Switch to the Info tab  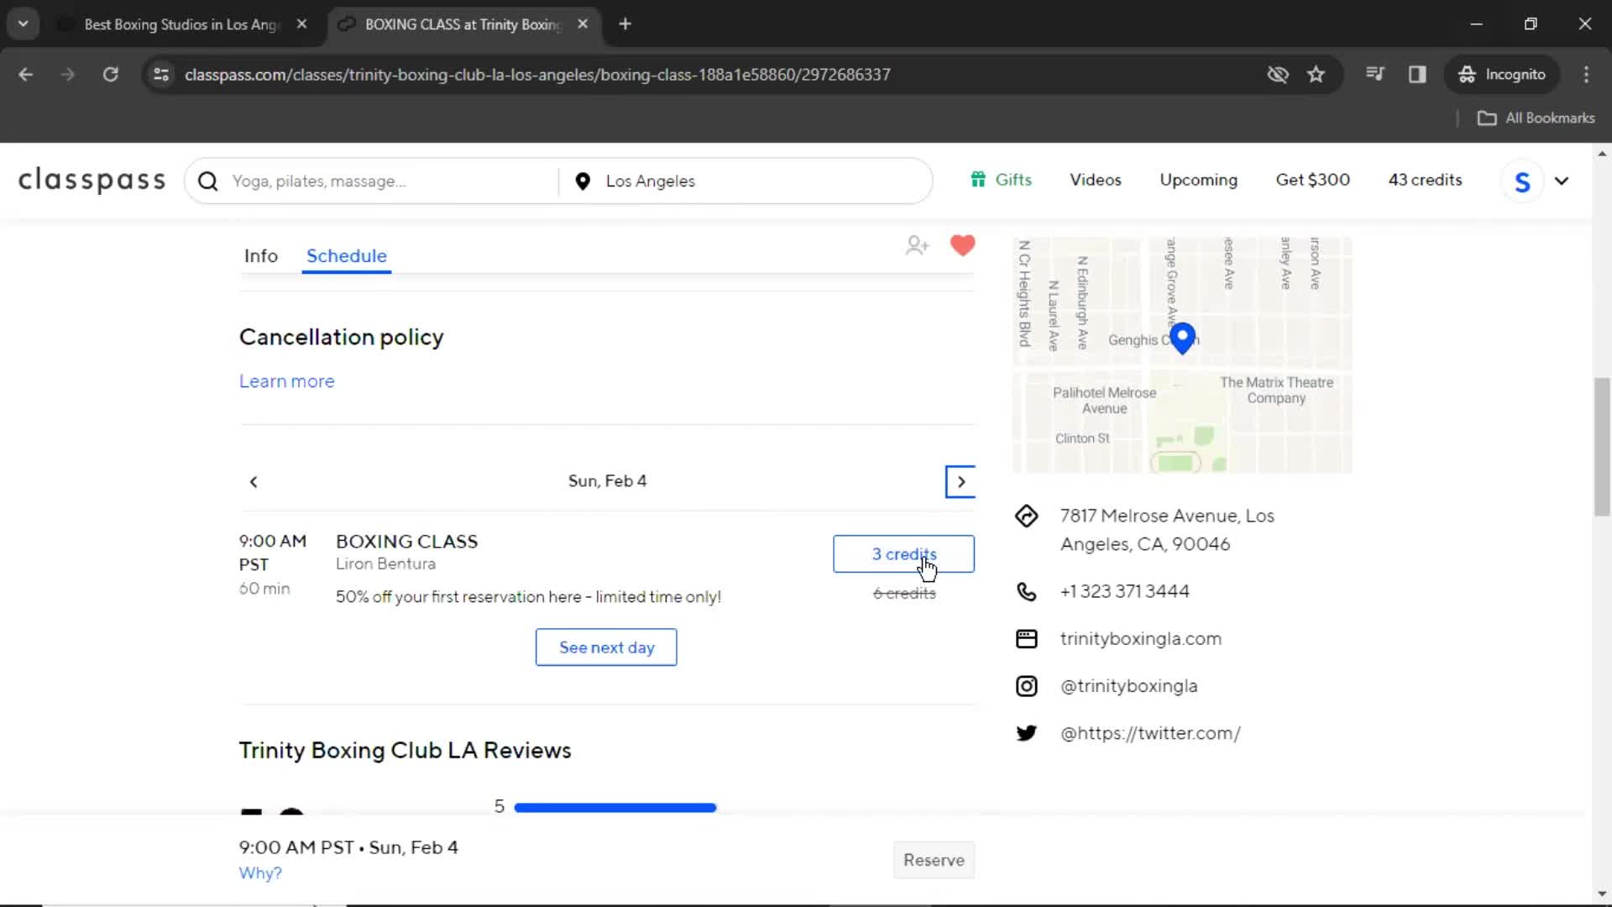260,256
